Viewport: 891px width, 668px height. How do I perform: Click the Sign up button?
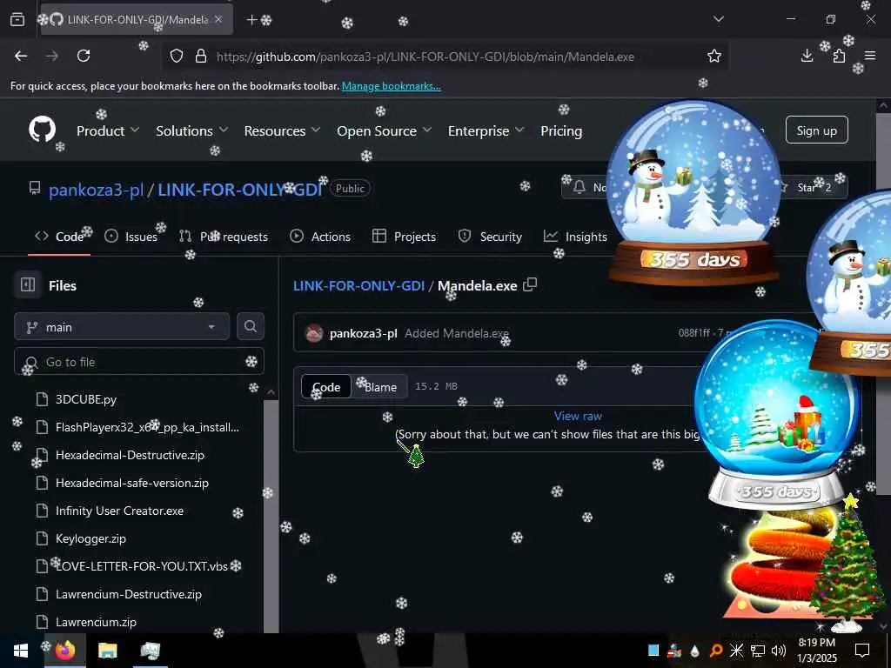816,130
